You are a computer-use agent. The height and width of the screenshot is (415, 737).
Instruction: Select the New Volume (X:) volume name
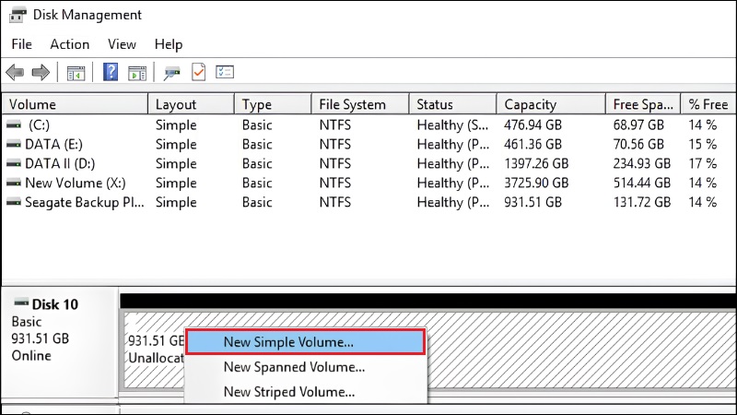76,183
